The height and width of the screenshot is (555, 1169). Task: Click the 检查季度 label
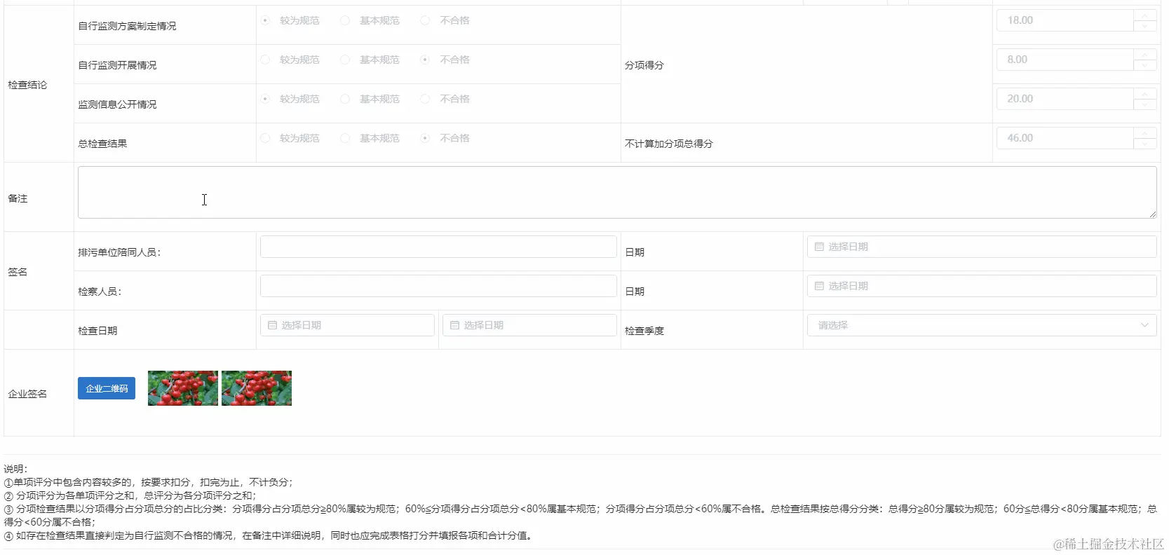pos(644,331)
